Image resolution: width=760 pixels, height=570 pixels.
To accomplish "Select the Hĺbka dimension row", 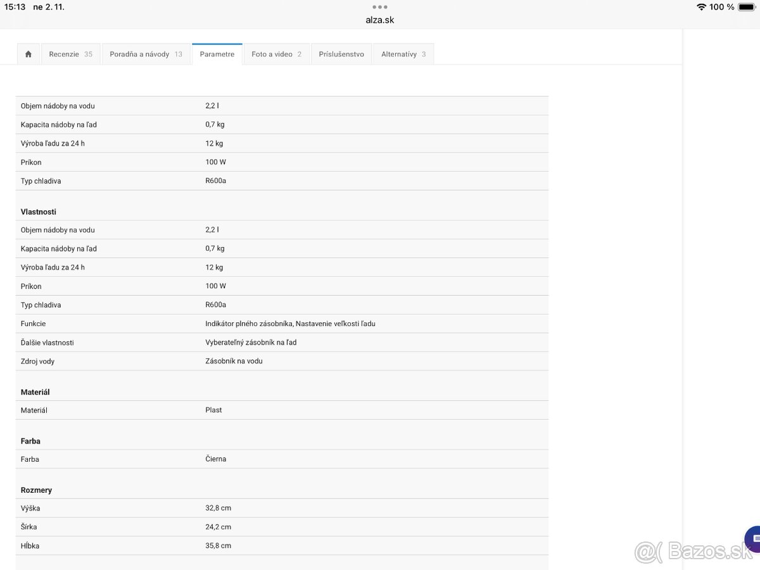I will [x=30, y=545].
